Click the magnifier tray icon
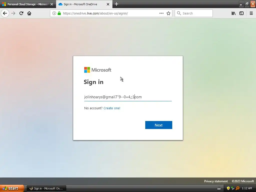256x192 pixels. click(237, 188)
